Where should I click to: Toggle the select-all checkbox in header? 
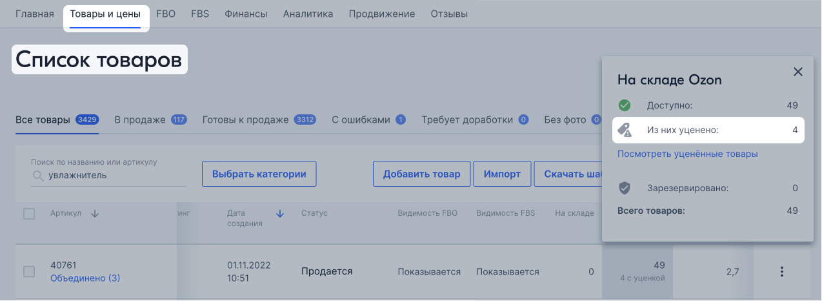pyautogui.click(x=29, y=214)
